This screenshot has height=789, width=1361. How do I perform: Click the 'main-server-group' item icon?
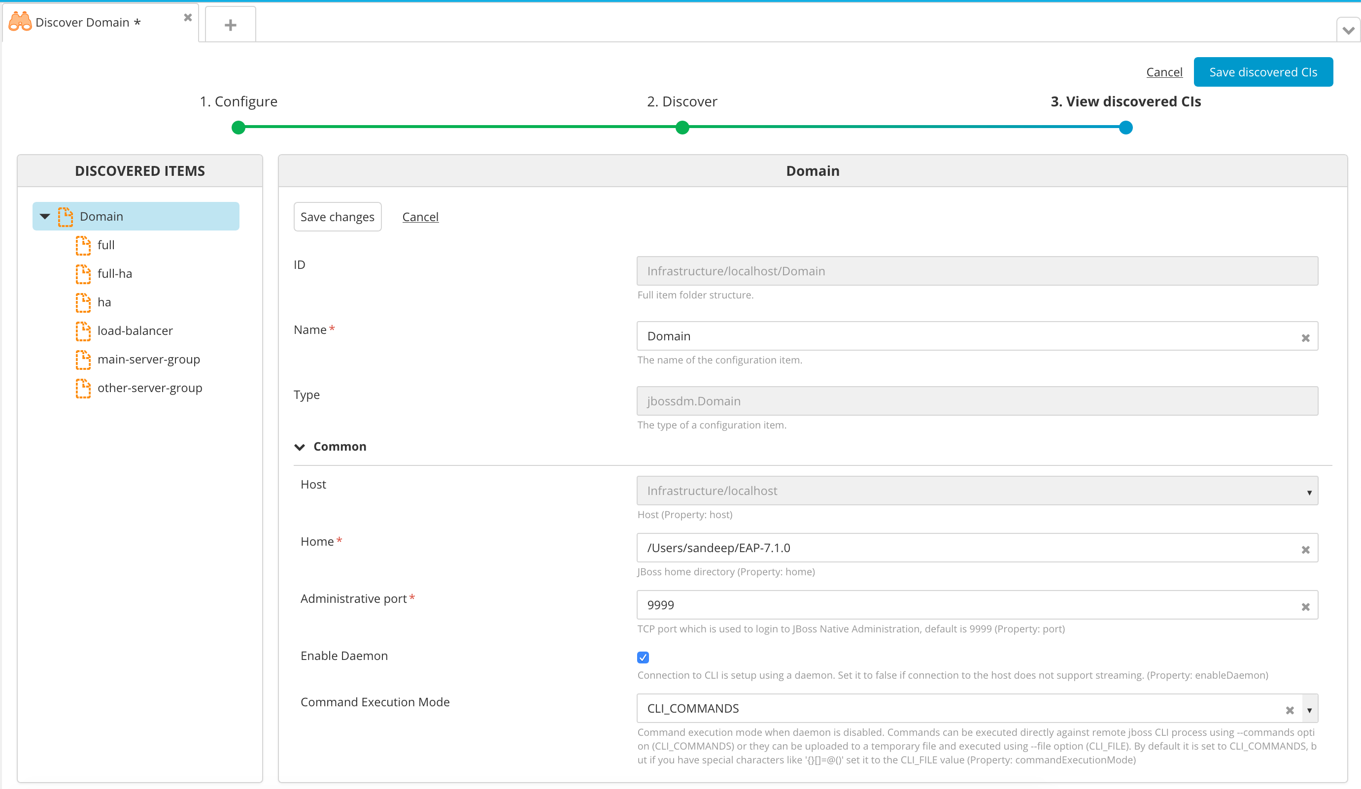point(84,359)
